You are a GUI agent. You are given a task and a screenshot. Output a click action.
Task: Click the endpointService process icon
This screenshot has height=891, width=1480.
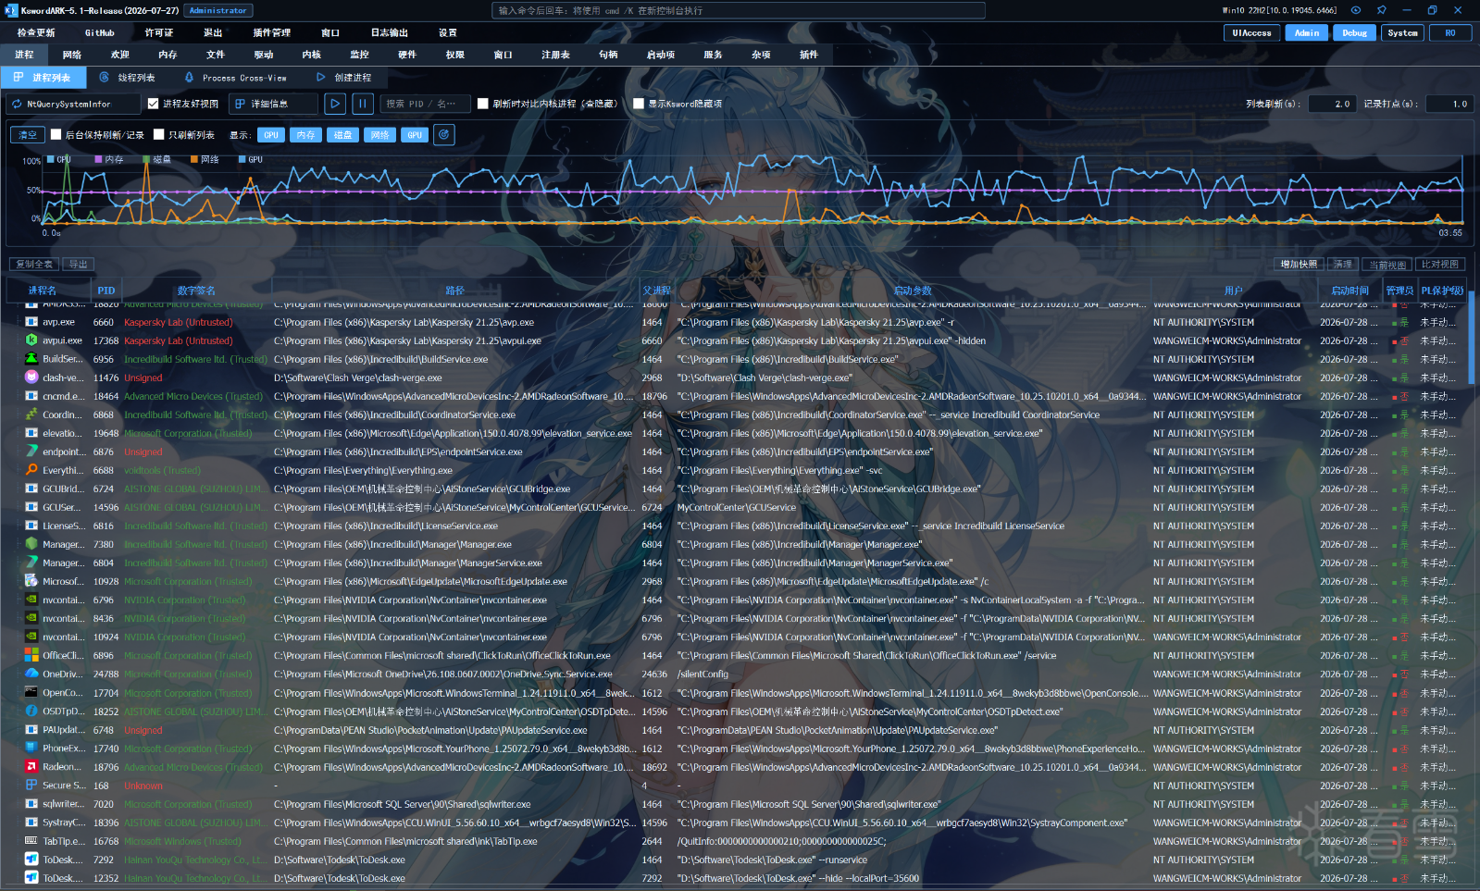31,452
